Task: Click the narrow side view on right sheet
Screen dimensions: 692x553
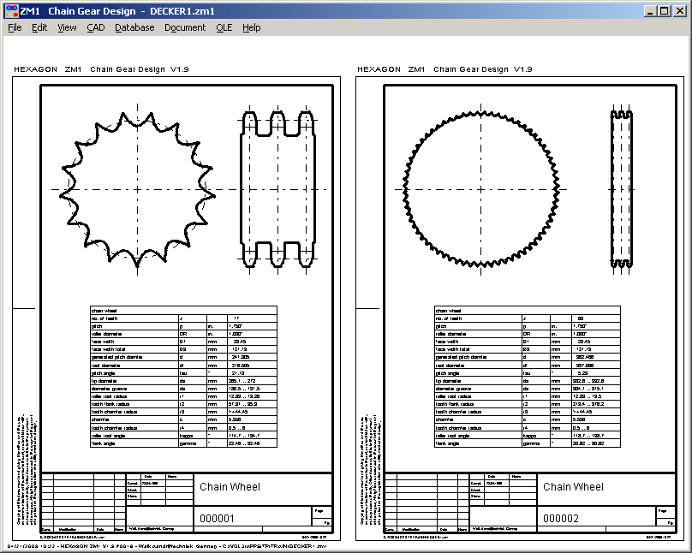Action: click(623, 189)
